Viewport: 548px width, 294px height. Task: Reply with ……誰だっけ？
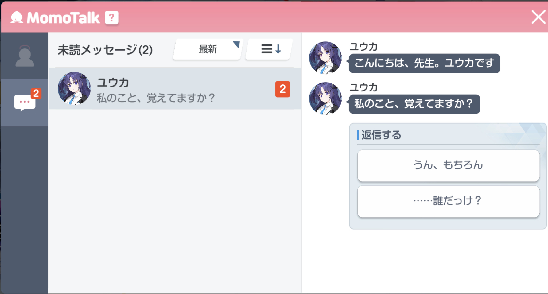(x=449, y=201)
